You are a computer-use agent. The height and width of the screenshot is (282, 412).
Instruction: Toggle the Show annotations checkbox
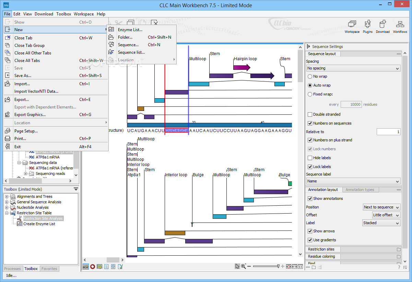(310, 198)
